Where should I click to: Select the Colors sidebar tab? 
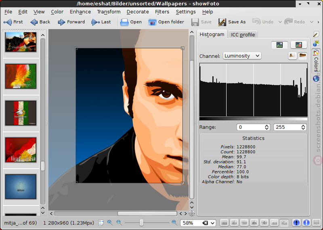coord(316,61)
